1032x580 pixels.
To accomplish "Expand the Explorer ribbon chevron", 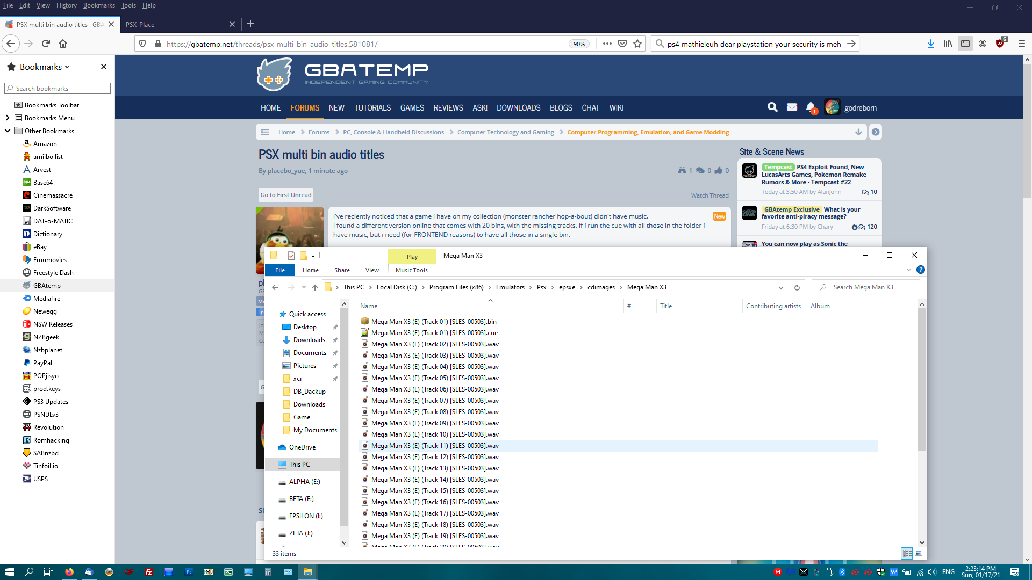I will (909, 270).
